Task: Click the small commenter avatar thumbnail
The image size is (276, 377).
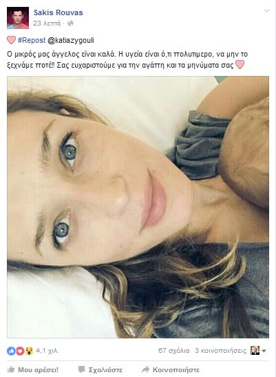Action: 255,351
